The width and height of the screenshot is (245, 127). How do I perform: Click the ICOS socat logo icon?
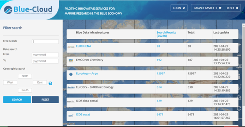(71, 115)
